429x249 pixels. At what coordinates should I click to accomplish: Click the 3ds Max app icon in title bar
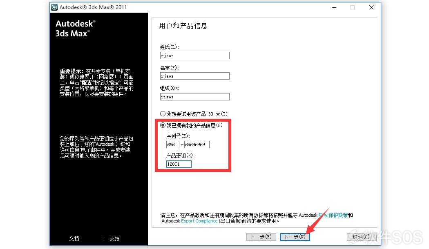(x=54, y=7)
